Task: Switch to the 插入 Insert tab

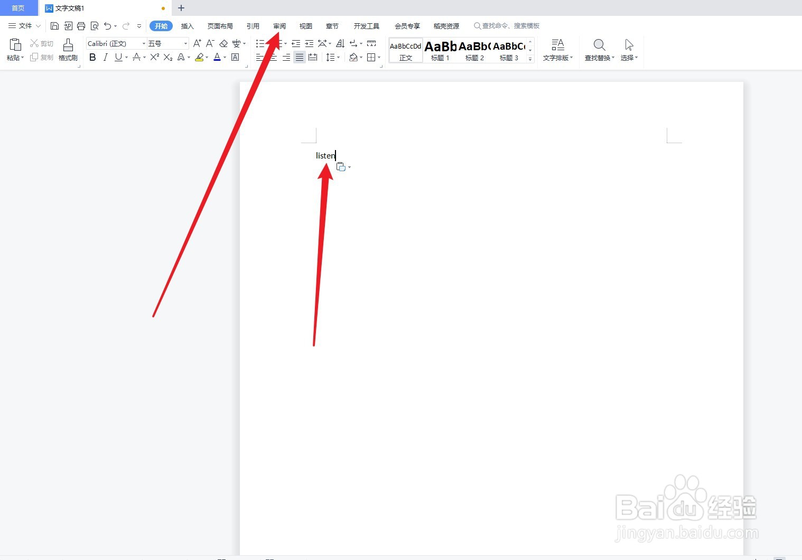Action: 188,26
